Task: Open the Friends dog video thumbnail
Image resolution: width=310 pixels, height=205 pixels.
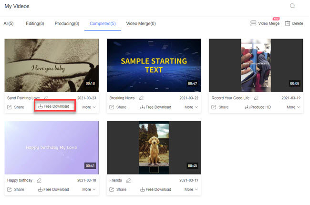Action: click(x=154, y=148)
